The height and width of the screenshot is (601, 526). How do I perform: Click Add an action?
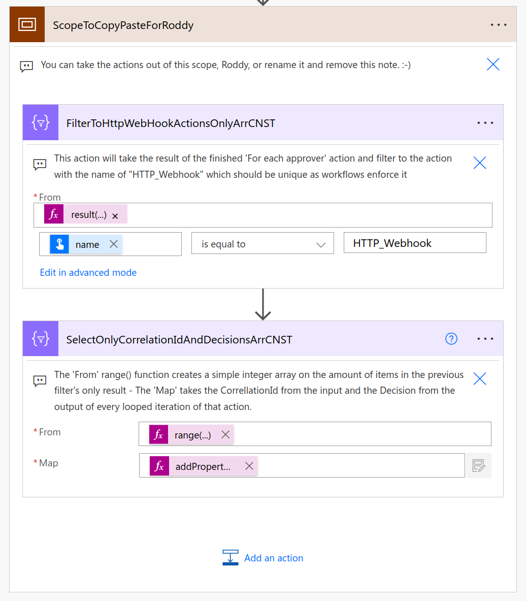pos(273,557)
